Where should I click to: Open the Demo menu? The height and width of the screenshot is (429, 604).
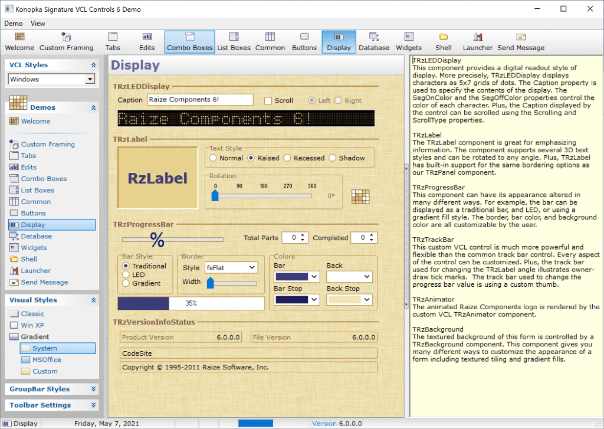pyautogui.click(x=14, y=24)
